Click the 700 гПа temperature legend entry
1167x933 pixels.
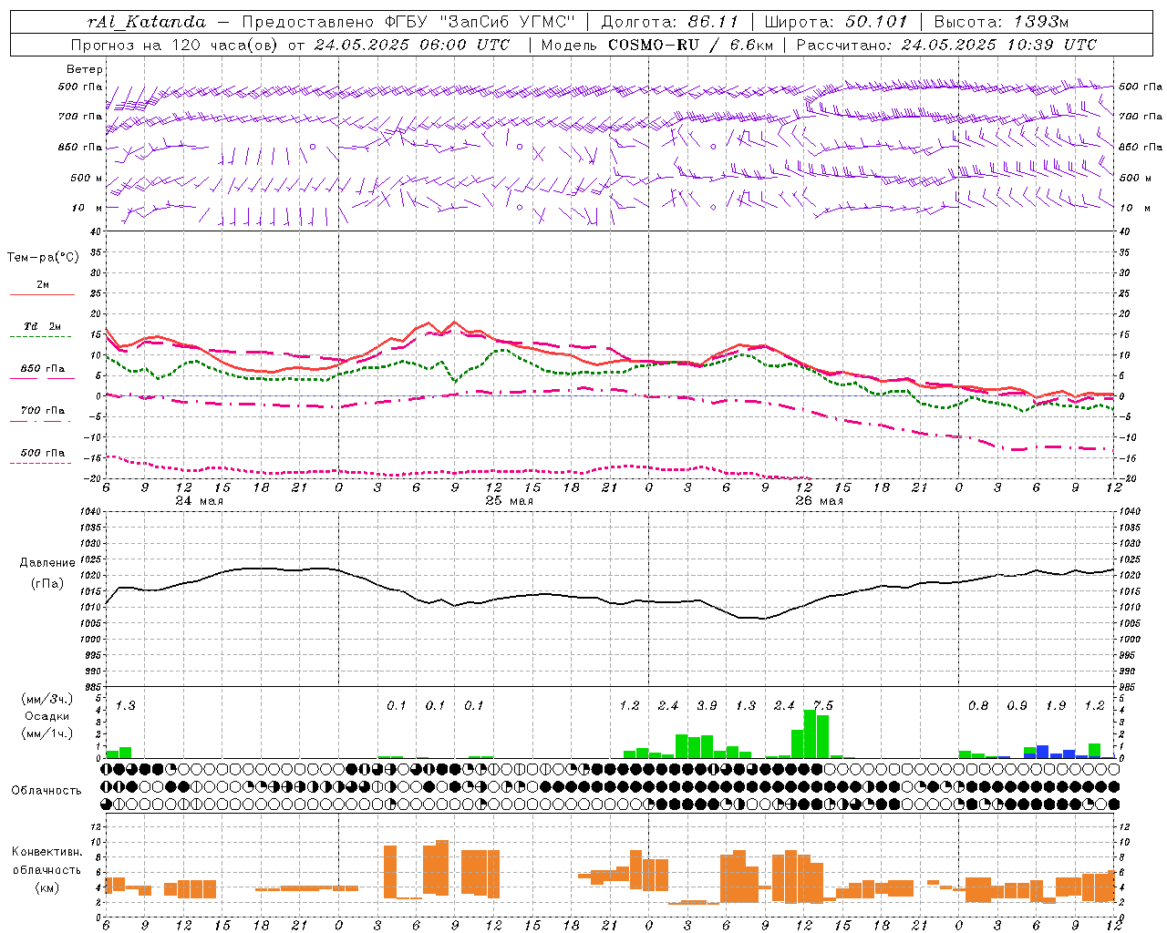point(43,414)
